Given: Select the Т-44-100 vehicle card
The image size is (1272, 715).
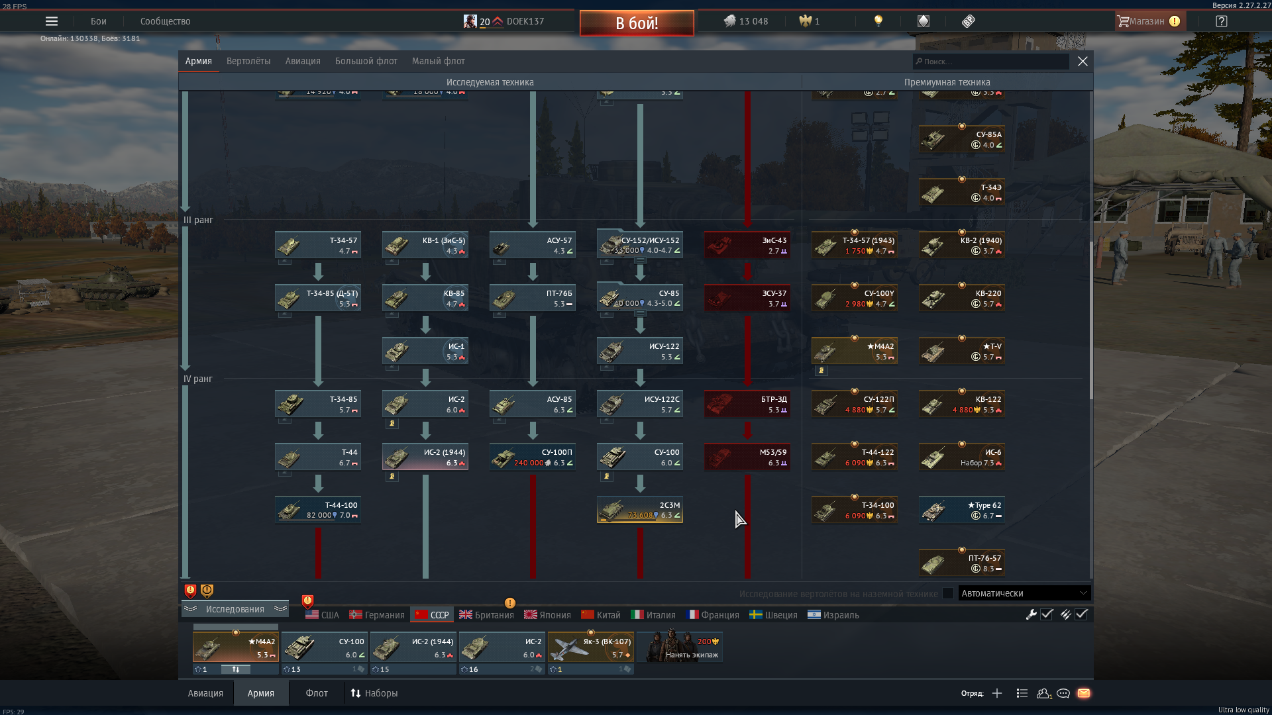Looking at the screenshot, I should pos(318,510).
